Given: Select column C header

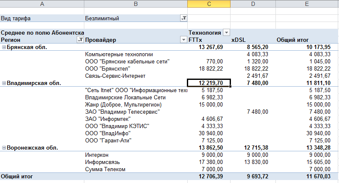Looking at the screenshot, I should coord(209,4).
